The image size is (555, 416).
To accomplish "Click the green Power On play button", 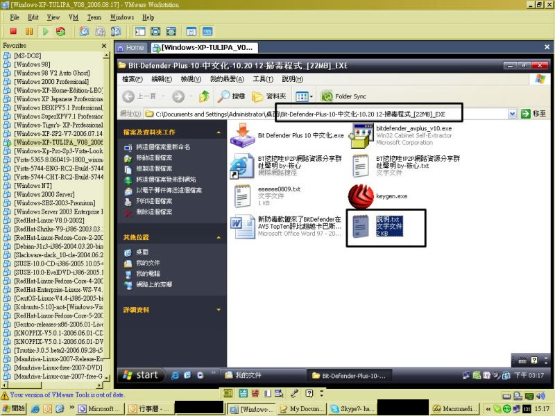I will 45,31.
